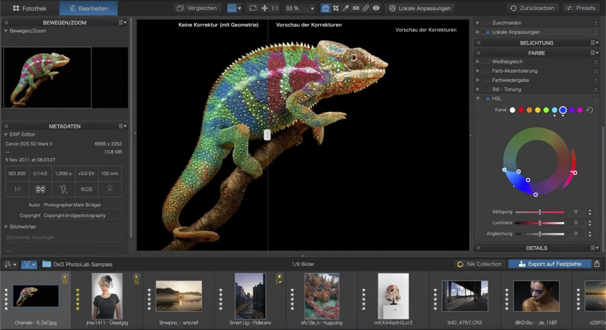
Task: Select the red Kanal color swatch
Action: [521, 110]
